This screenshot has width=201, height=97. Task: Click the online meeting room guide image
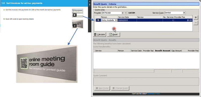[x=47, y=64]
